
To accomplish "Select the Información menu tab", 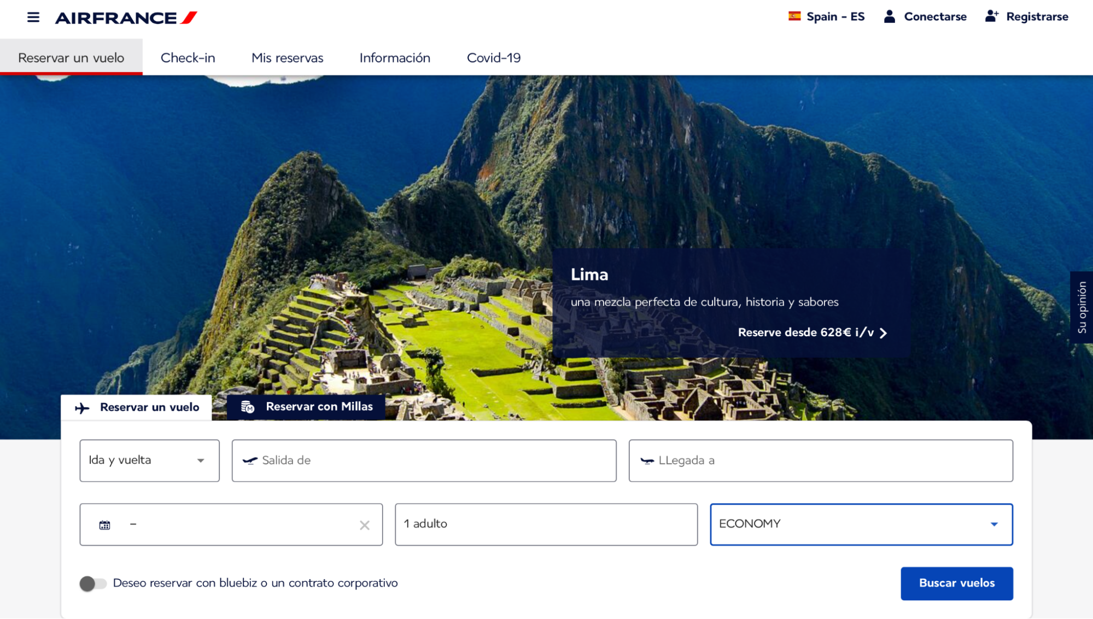I will (395, 57).
